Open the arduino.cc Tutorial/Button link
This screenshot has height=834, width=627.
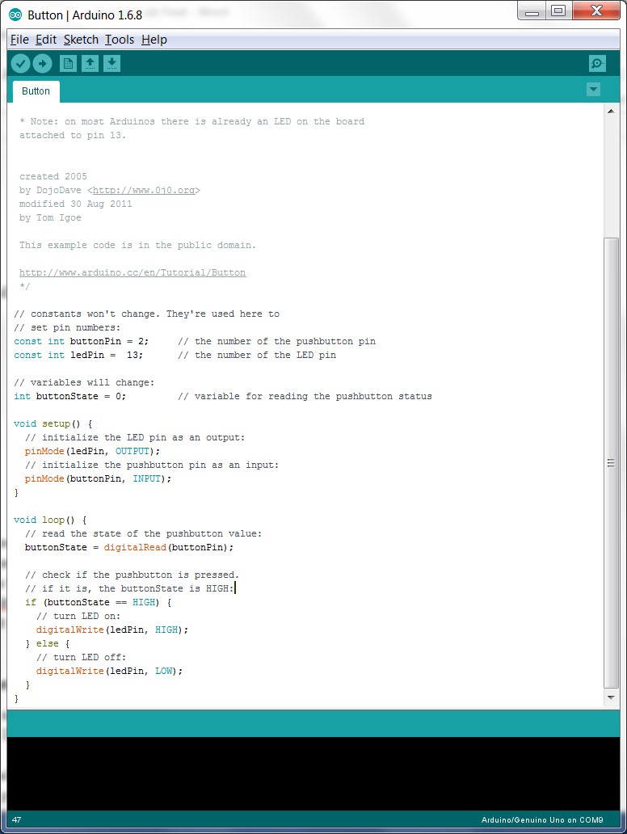[133, 272]
